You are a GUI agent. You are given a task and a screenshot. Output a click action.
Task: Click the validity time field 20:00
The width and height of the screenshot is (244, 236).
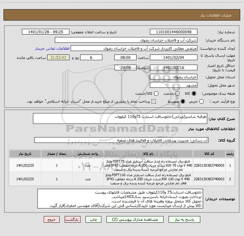(125, 67)
